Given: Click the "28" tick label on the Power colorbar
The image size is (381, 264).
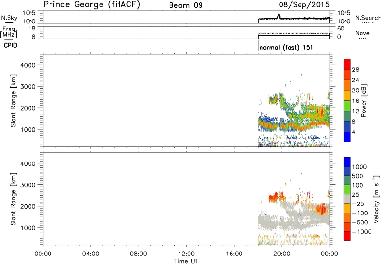Looking at the screenshot, I should click(x=355, y=70).
